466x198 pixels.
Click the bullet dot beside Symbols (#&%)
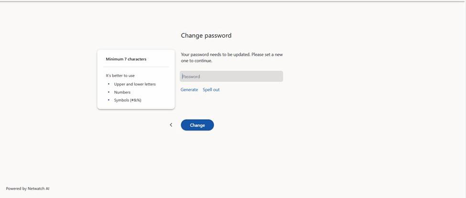coord(108,100)
